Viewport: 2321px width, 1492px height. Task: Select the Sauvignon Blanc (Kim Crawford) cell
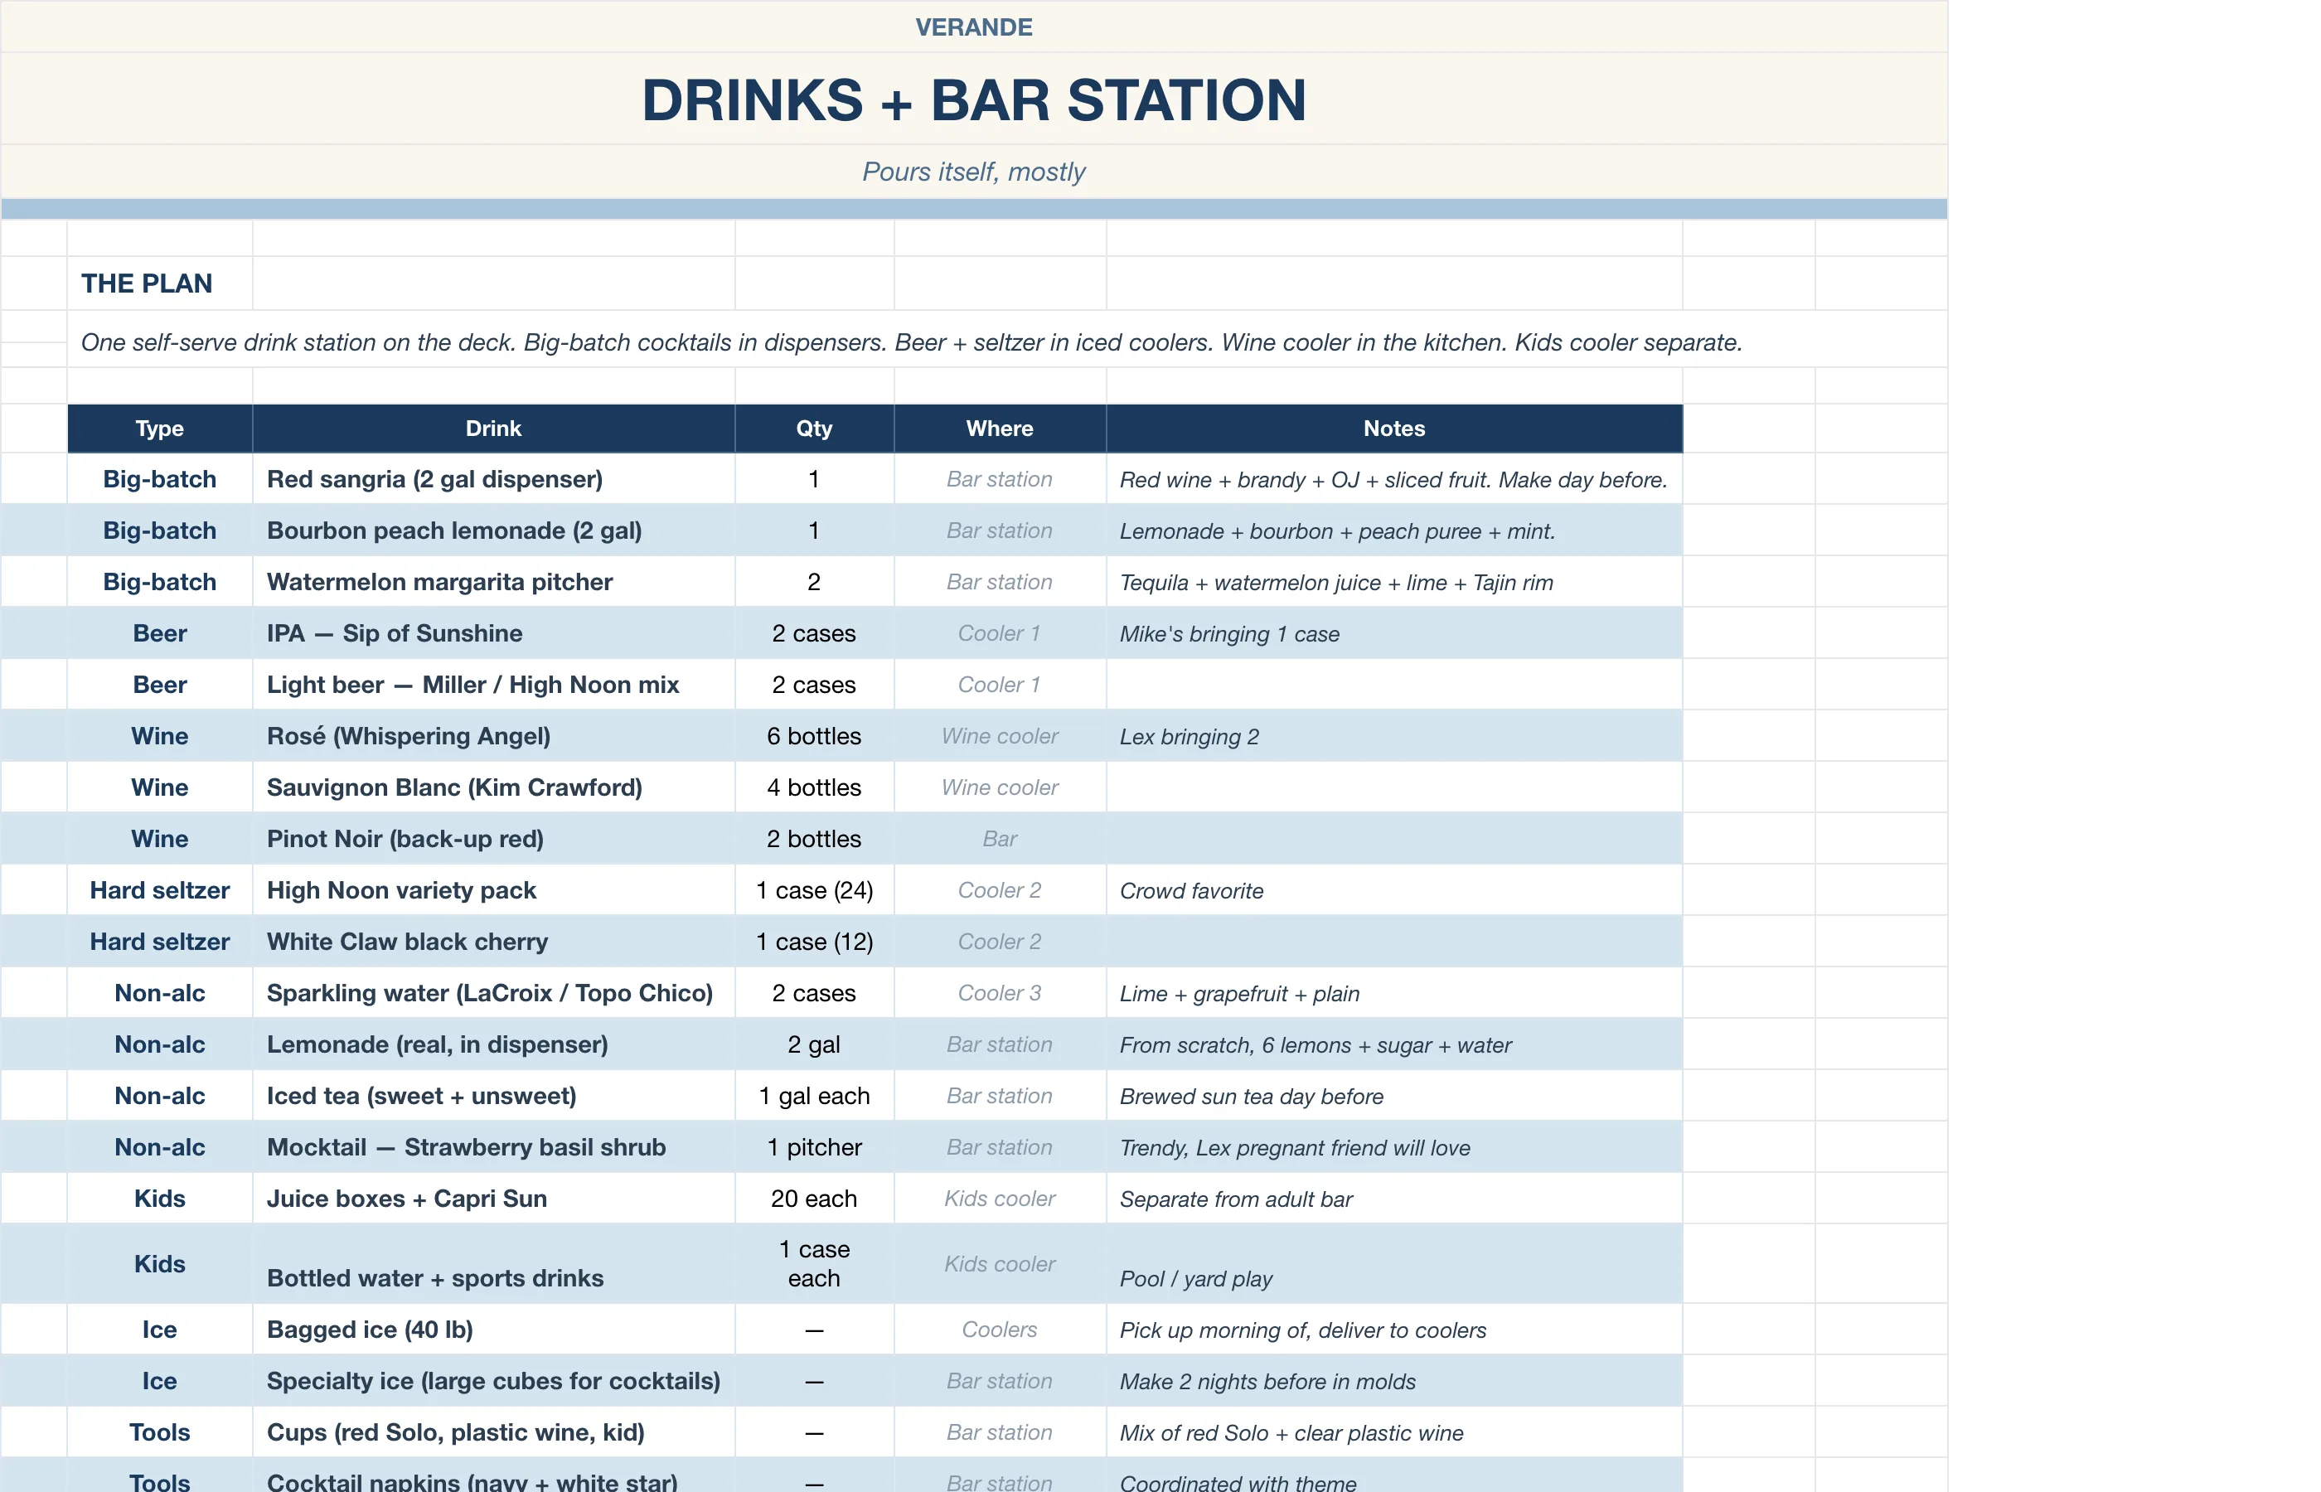[x=493, y=787]
